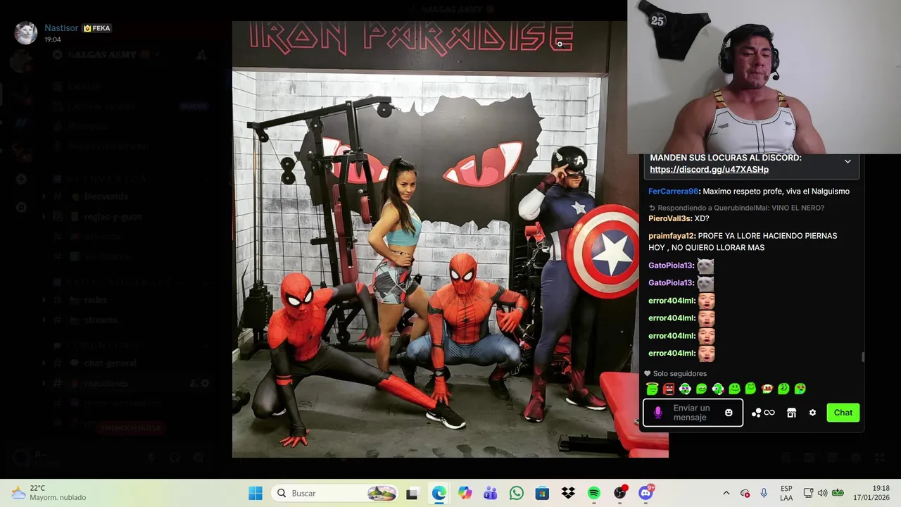The image size is (901, 507).
Task: Open Discord from taskbar
Action: pos(646,493)
